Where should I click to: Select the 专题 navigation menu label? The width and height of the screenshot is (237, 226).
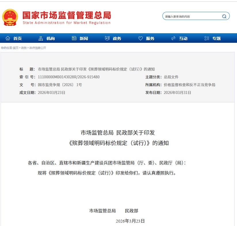(217, 38)
